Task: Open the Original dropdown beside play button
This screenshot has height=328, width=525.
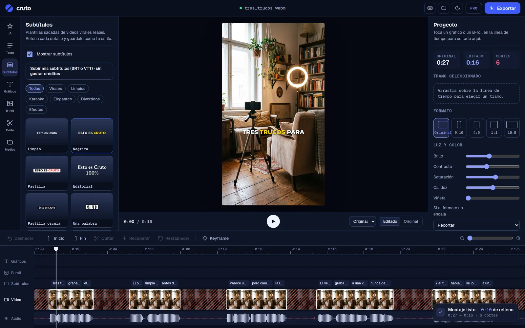Action: pyautogui.click(x=363, y=221)
